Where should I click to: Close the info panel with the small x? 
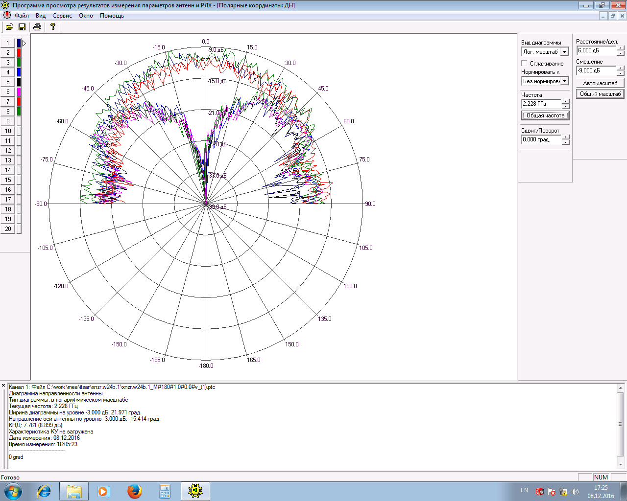(x=3, y=386)
